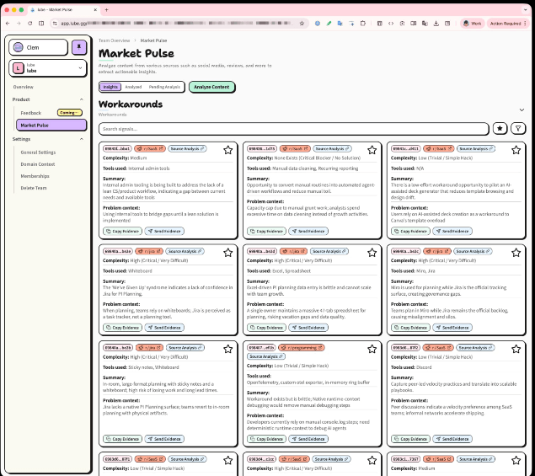Star the Excel, Spreadsheet workaround card

click(372, 252)
